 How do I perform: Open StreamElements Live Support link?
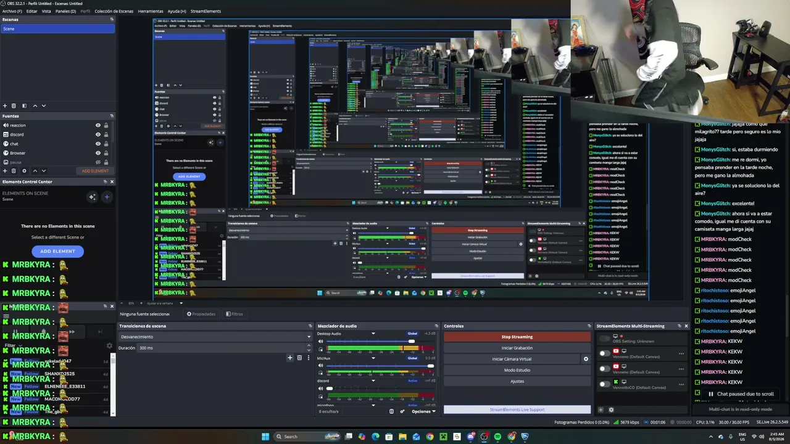[517, 409]
